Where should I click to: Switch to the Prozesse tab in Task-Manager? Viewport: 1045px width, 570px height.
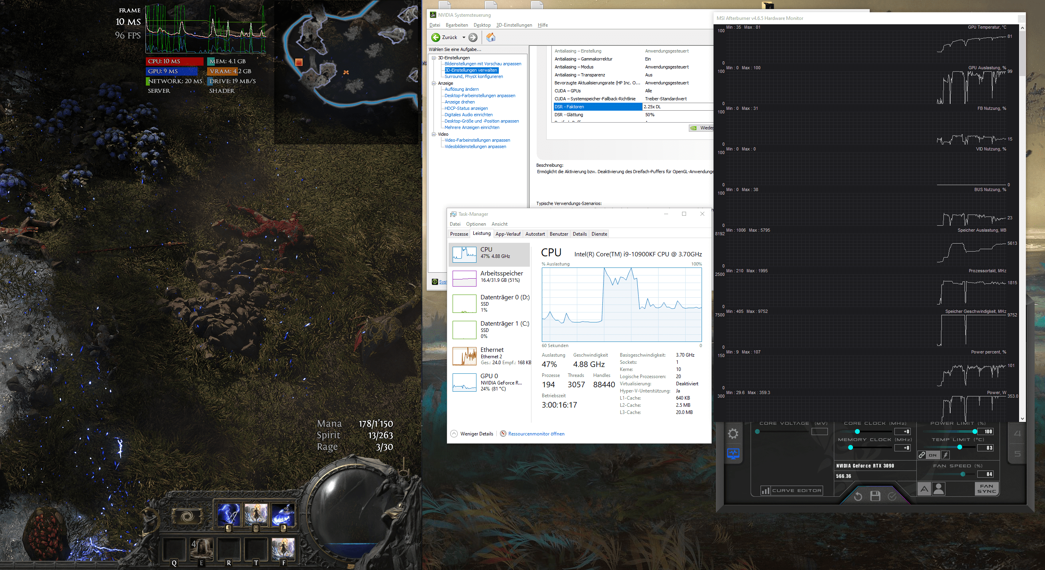click(x=459, y=234)
